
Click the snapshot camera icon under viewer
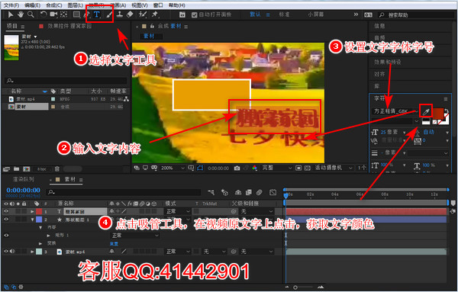pos(237,168)
